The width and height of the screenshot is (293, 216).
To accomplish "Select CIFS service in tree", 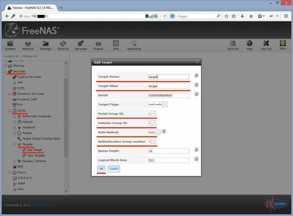I will [x=21, y=88].
